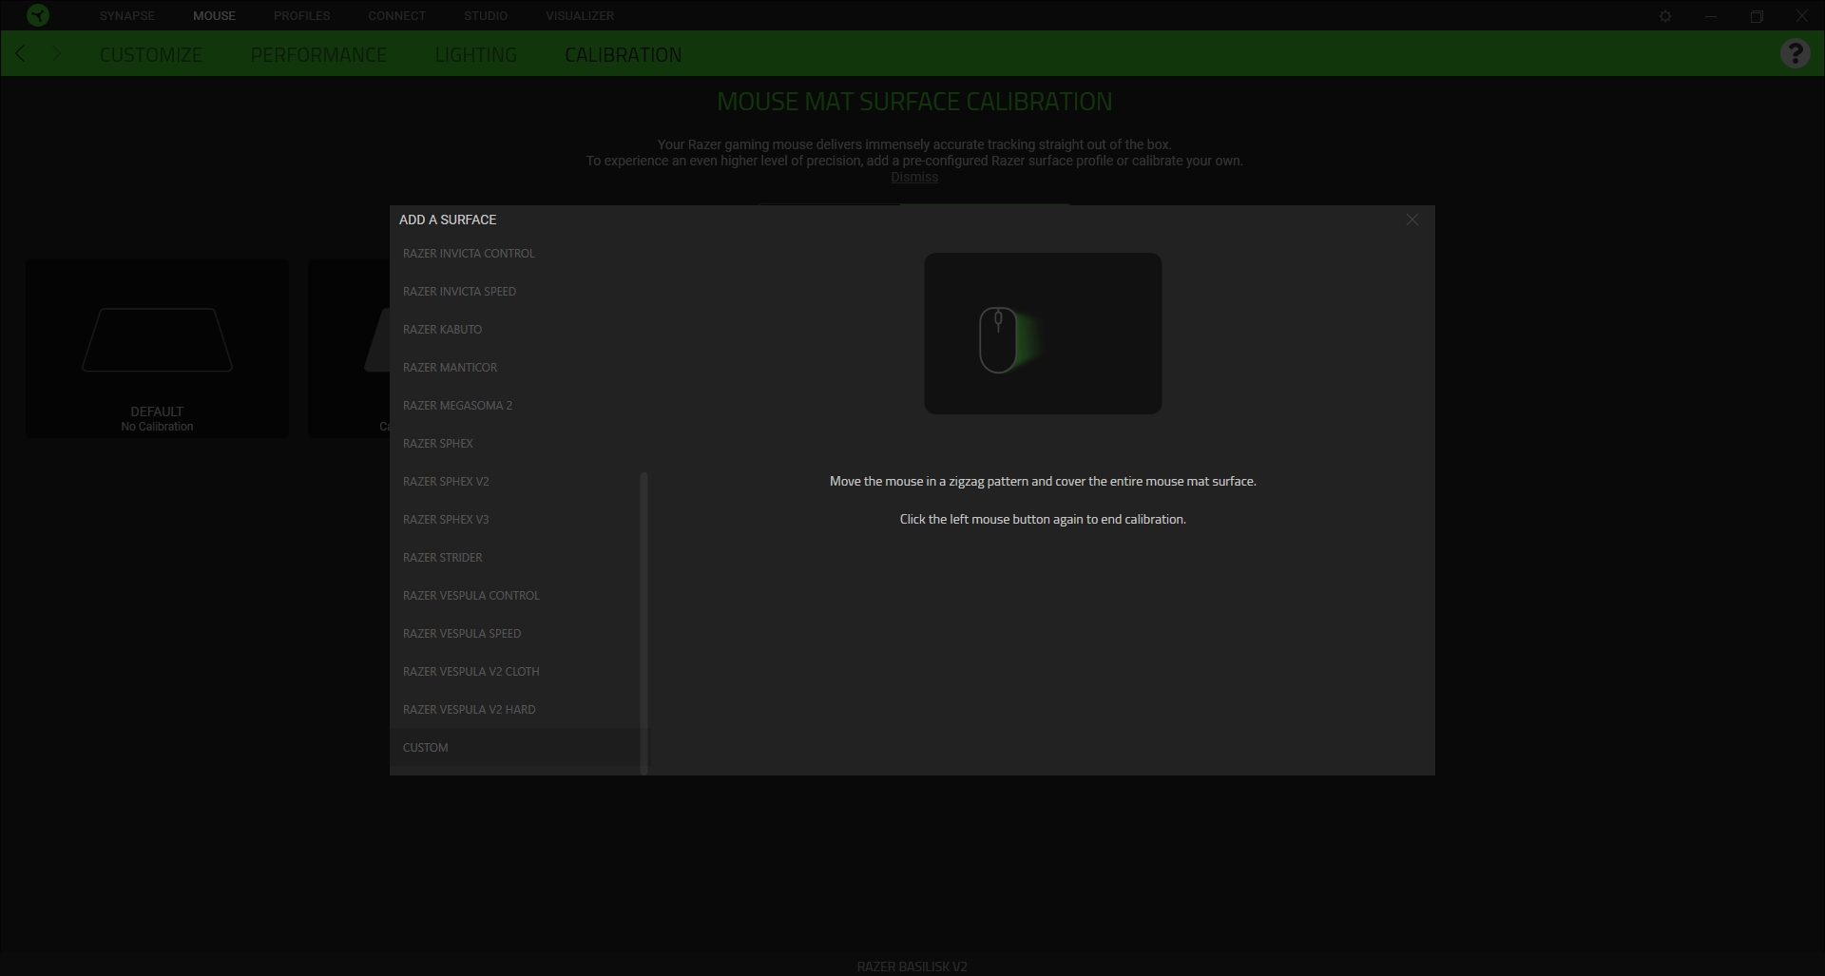Open the Visualizer tab

point(580,16)
